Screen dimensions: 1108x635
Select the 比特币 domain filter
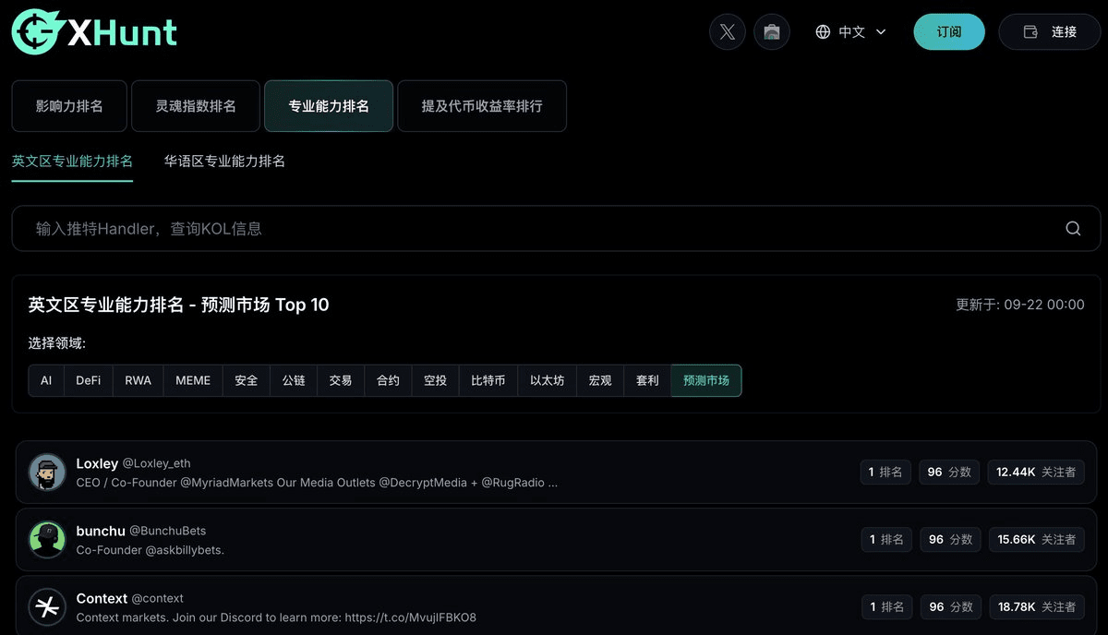[488, 380]
